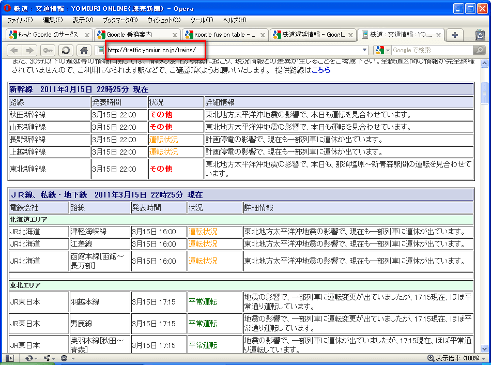Click the 江差線 cell
Screen dimensions: 491x365
[x=100, y=244]
